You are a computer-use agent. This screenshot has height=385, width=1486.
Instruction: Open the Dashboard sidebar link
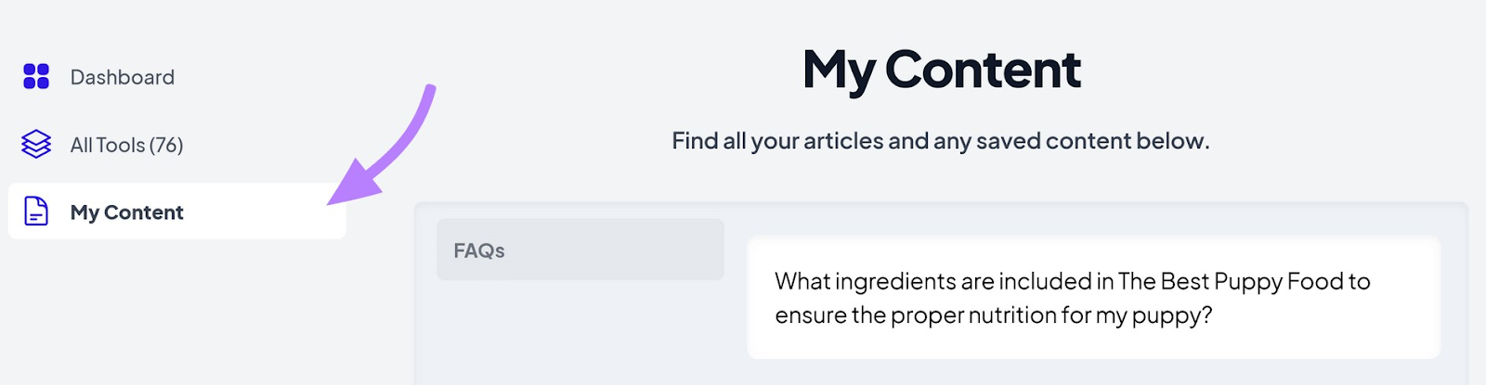[122, 77]
